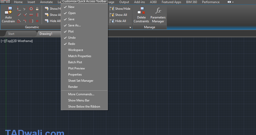This screenshot has height=135, width=256.
Task: Open the [2D Wireframe] visual style menu
Action: (22, 41)
